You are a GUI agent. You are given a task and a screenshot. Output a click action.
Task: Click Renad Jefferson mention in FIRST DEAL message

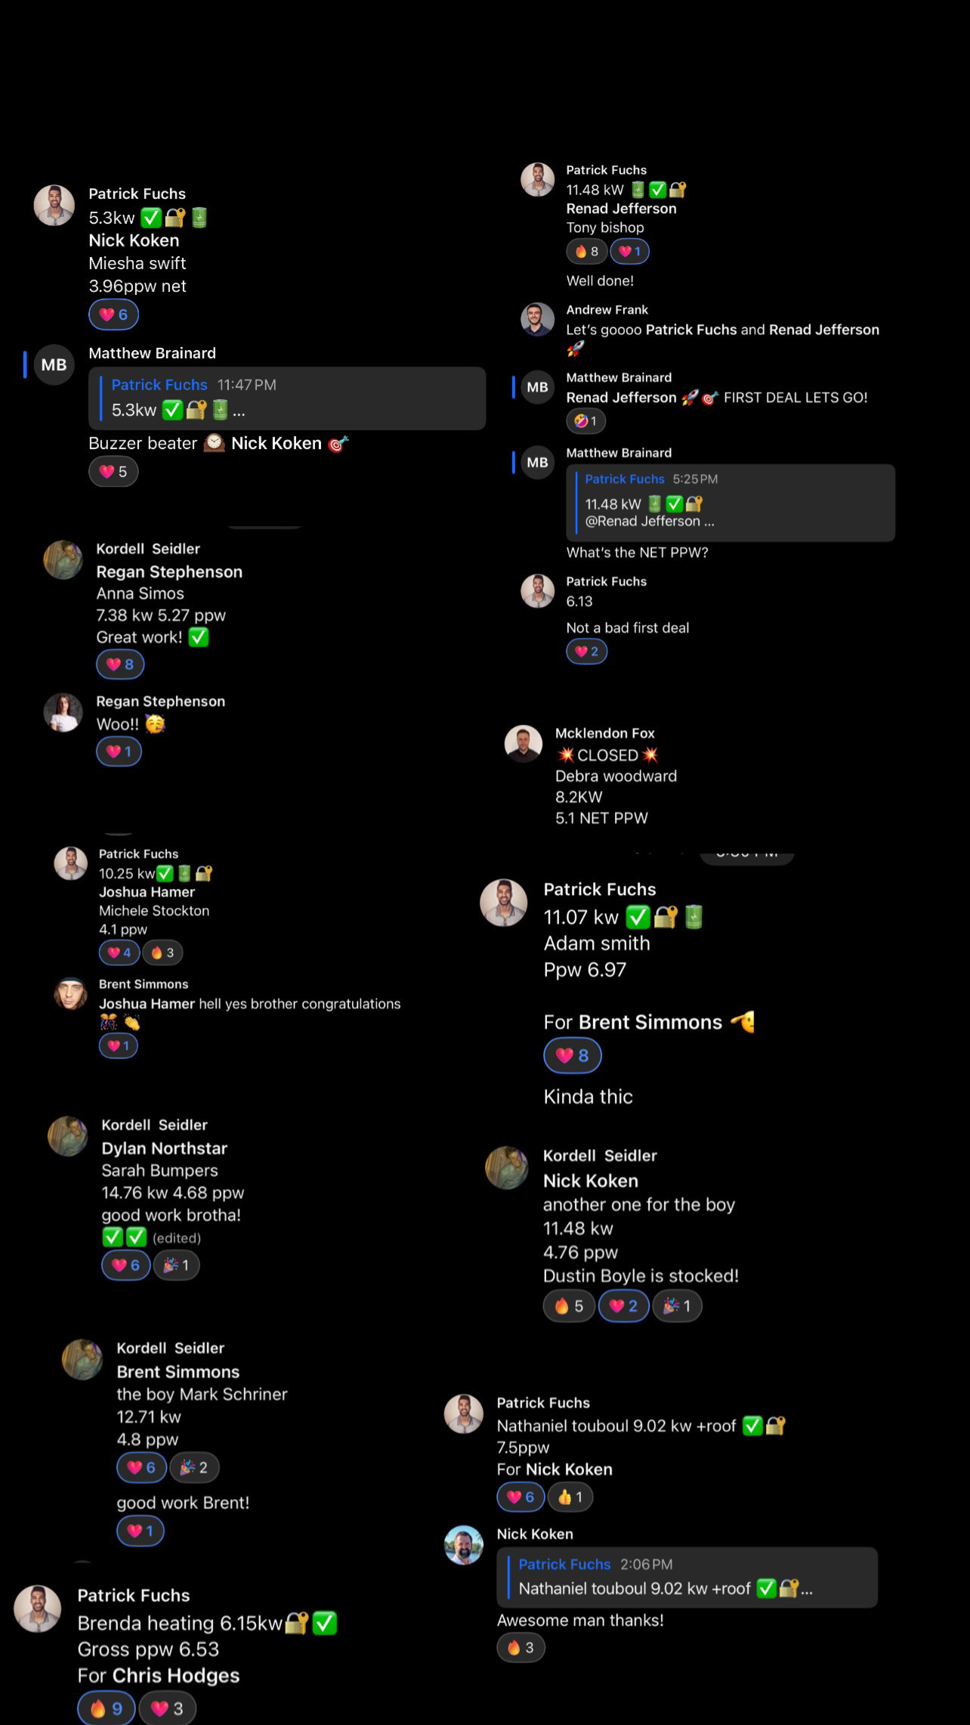pos(621,398)
